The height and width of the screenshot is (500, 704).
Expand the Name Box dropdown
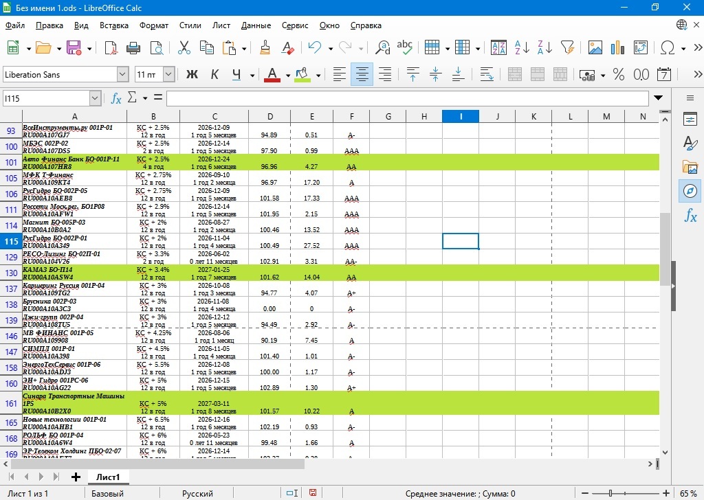coord(95,99)
